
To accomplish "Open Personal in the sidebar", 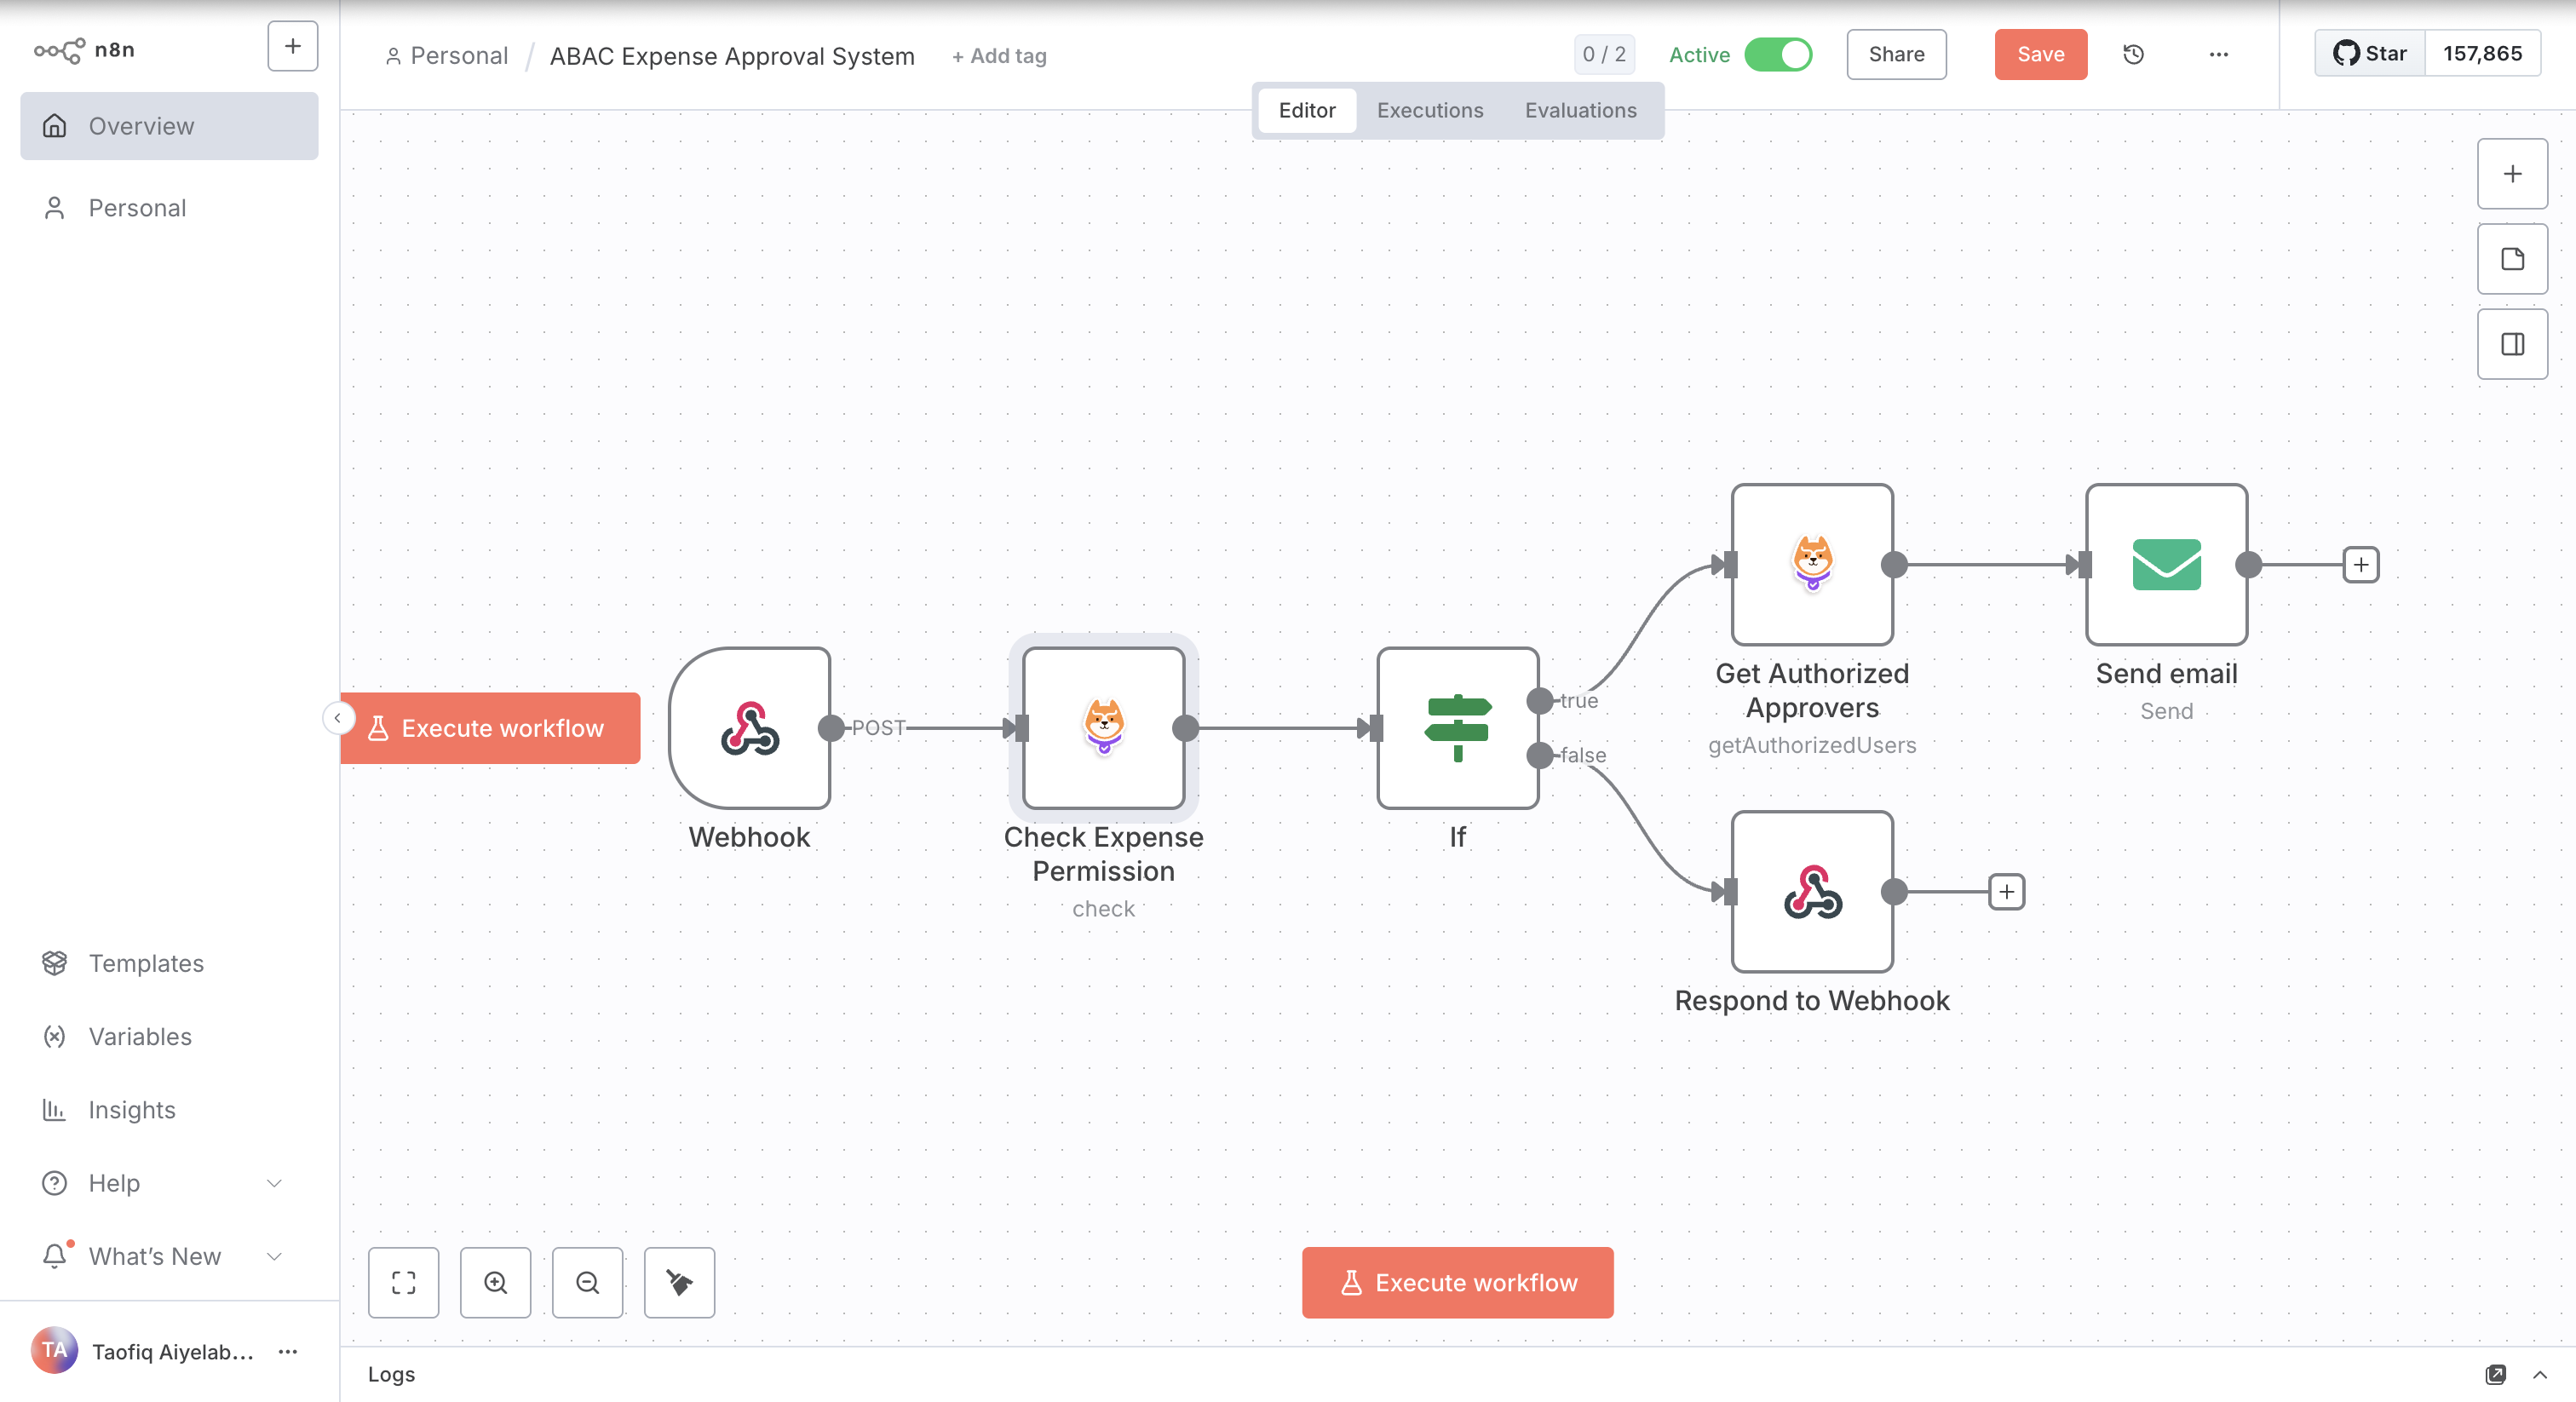I will 170,208.
